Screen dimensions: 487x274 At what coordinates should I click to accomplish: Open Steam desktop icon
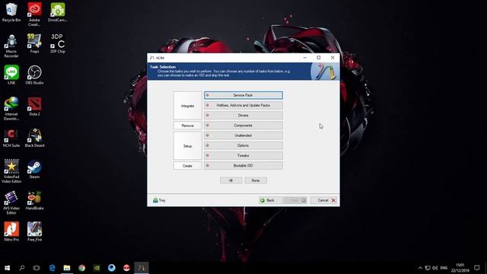point(34,169)
